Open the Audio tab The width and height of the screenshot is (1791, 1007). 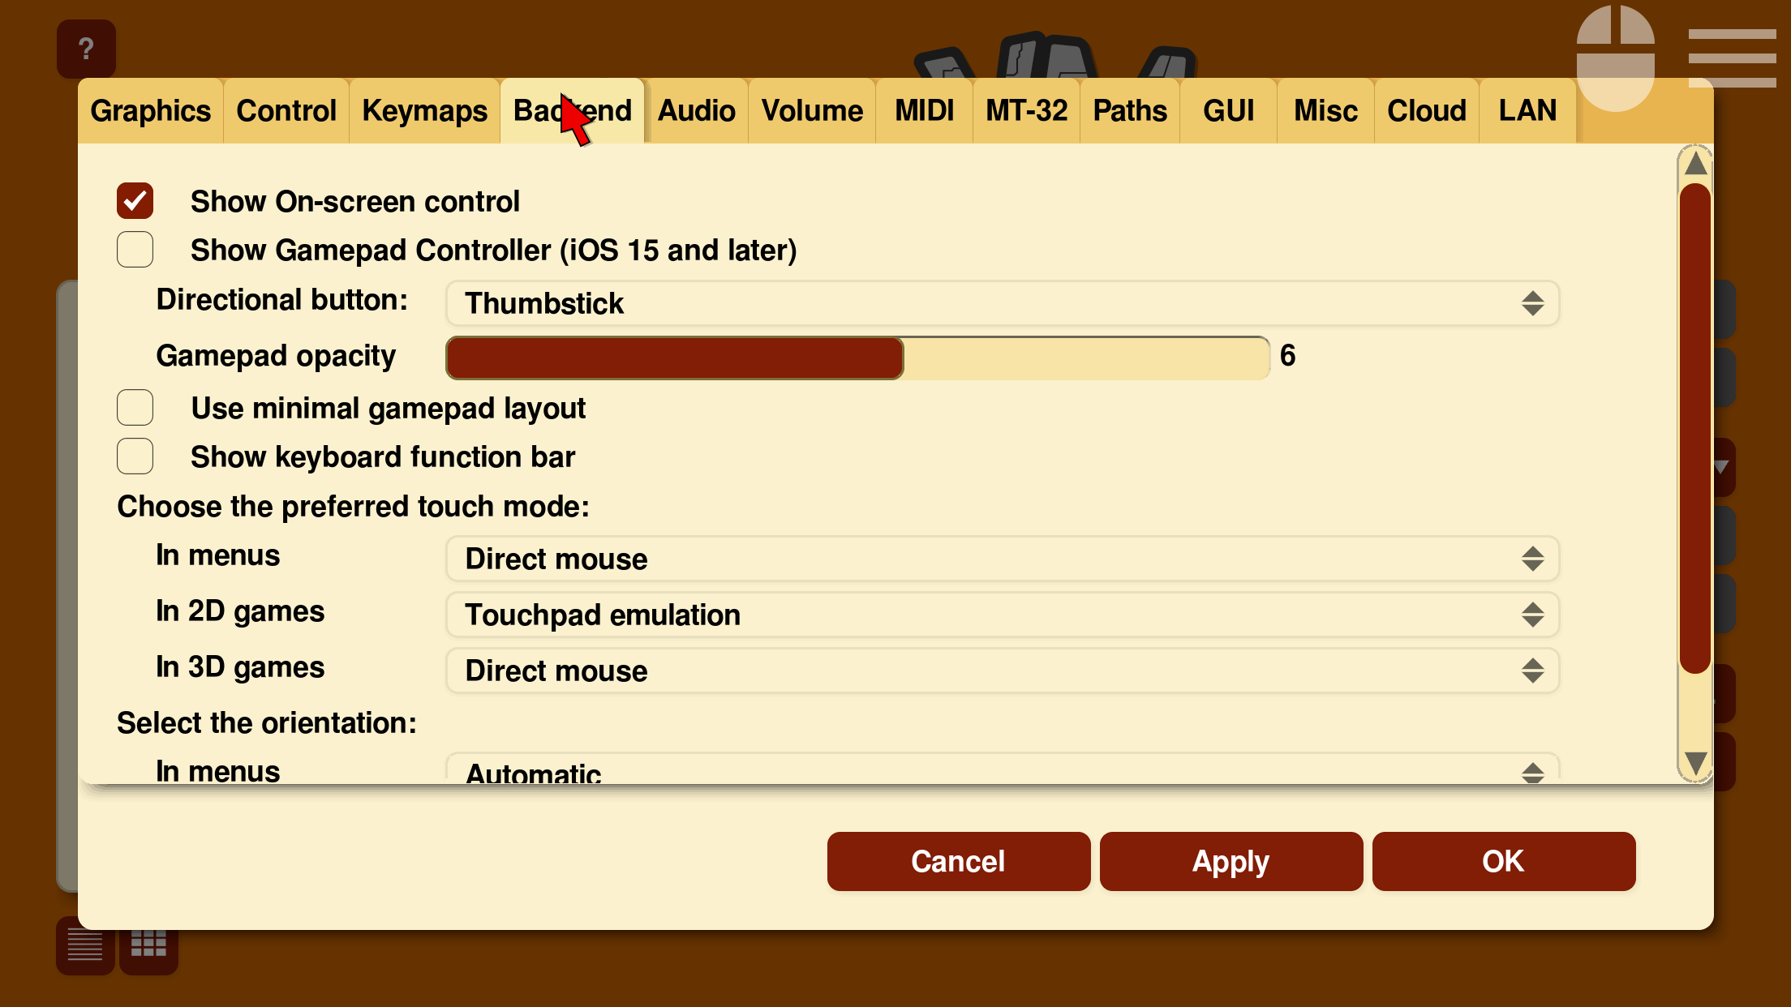tap(696, 111)
